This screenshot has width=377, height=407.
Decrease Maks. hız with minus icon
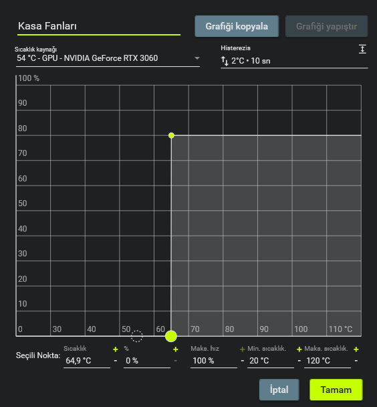pyautogui.click(x=242, y=361)
